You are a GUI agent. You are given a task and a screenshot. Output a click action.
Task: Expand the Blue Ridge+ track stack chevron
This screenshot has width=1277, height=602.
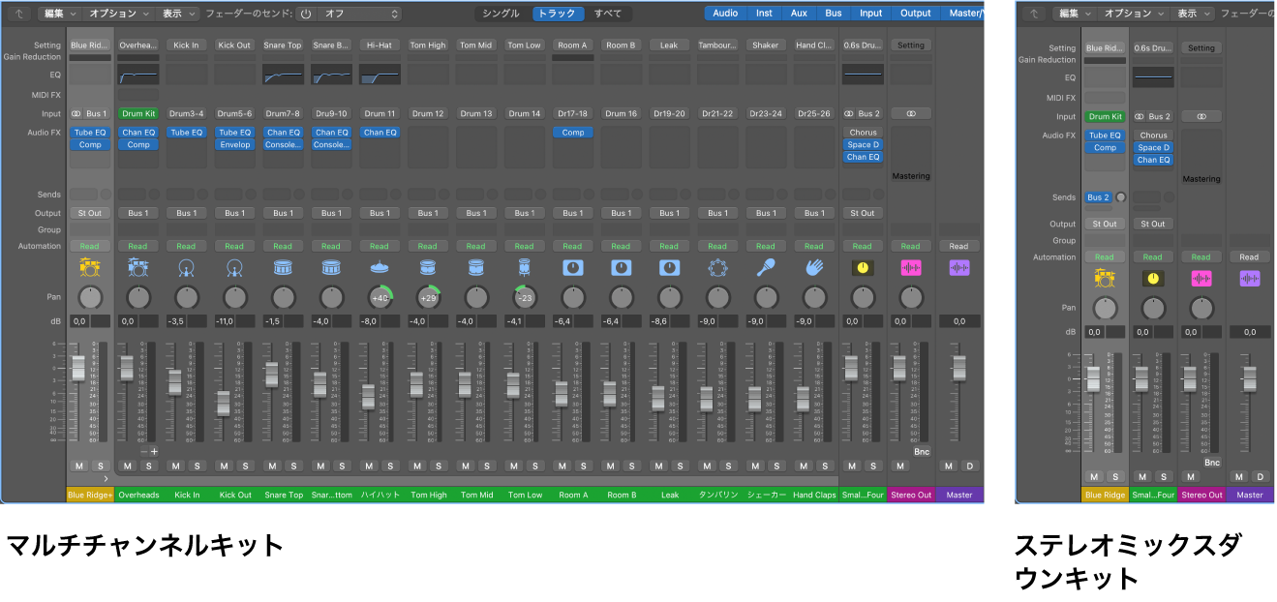106,479
